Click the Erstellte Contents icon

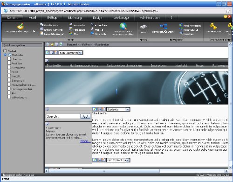(41, 29)
